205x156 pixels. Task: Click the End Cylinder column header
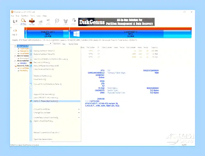tap(131, 48)
